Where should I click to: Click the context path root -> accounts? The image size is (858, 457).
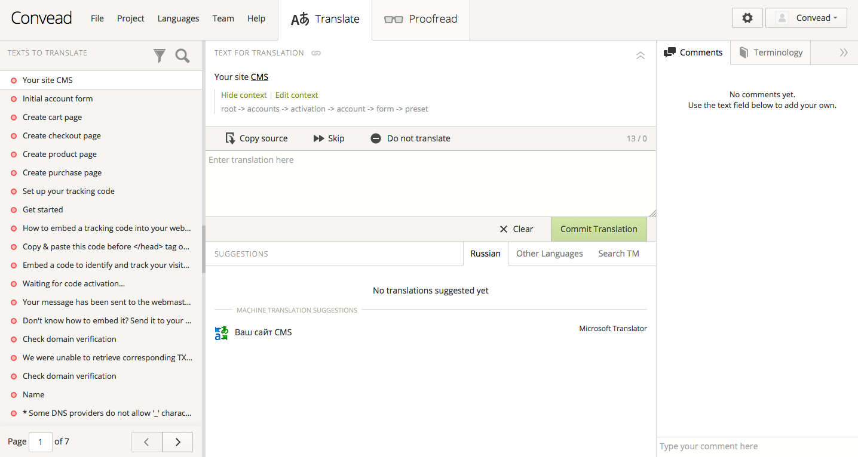[x=250, y=109]
